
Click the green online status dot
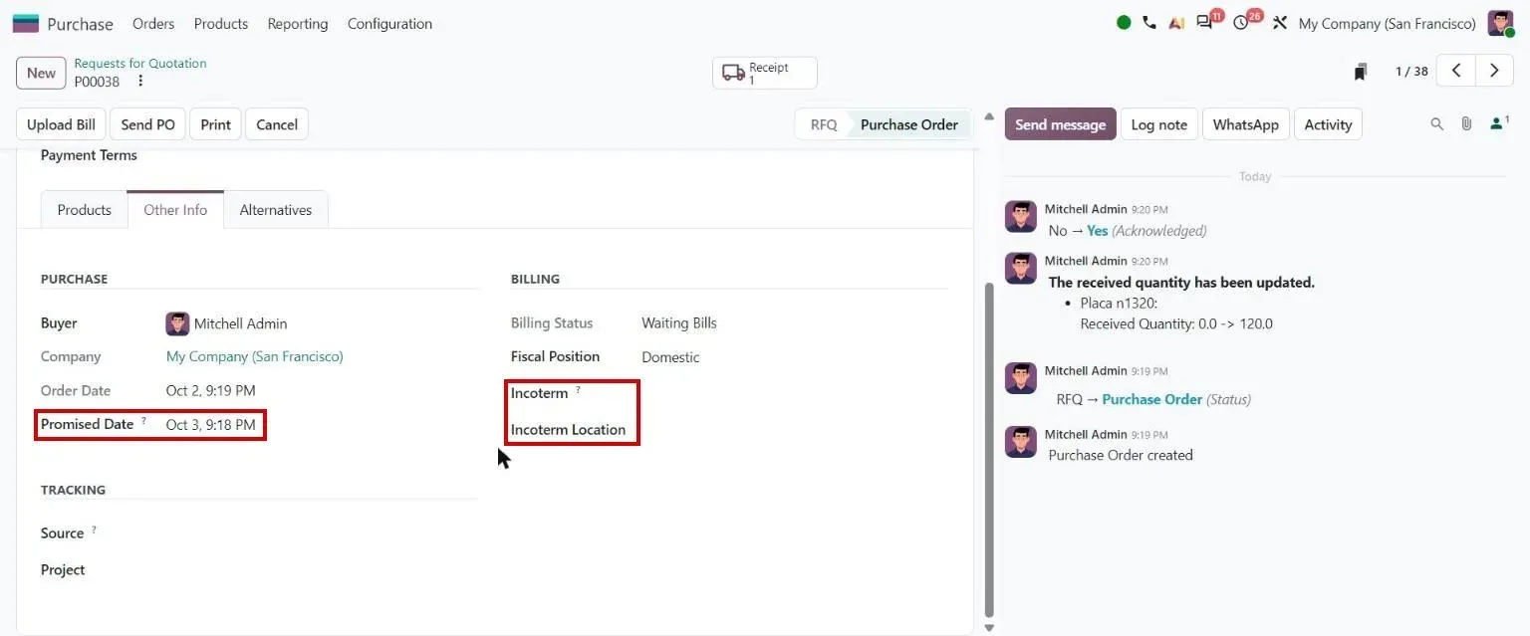pyautogui.click(x=1124, y=23)
